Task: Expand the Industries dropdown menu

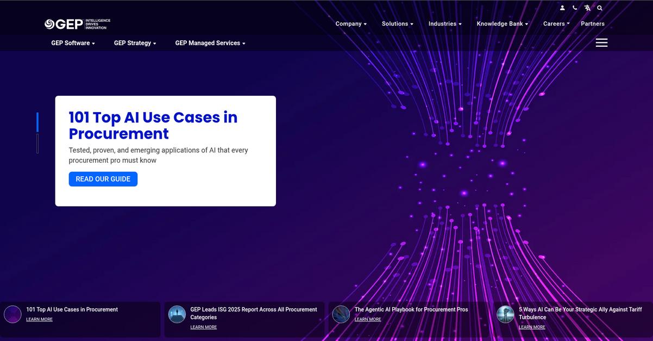Action: coord(445,24)
